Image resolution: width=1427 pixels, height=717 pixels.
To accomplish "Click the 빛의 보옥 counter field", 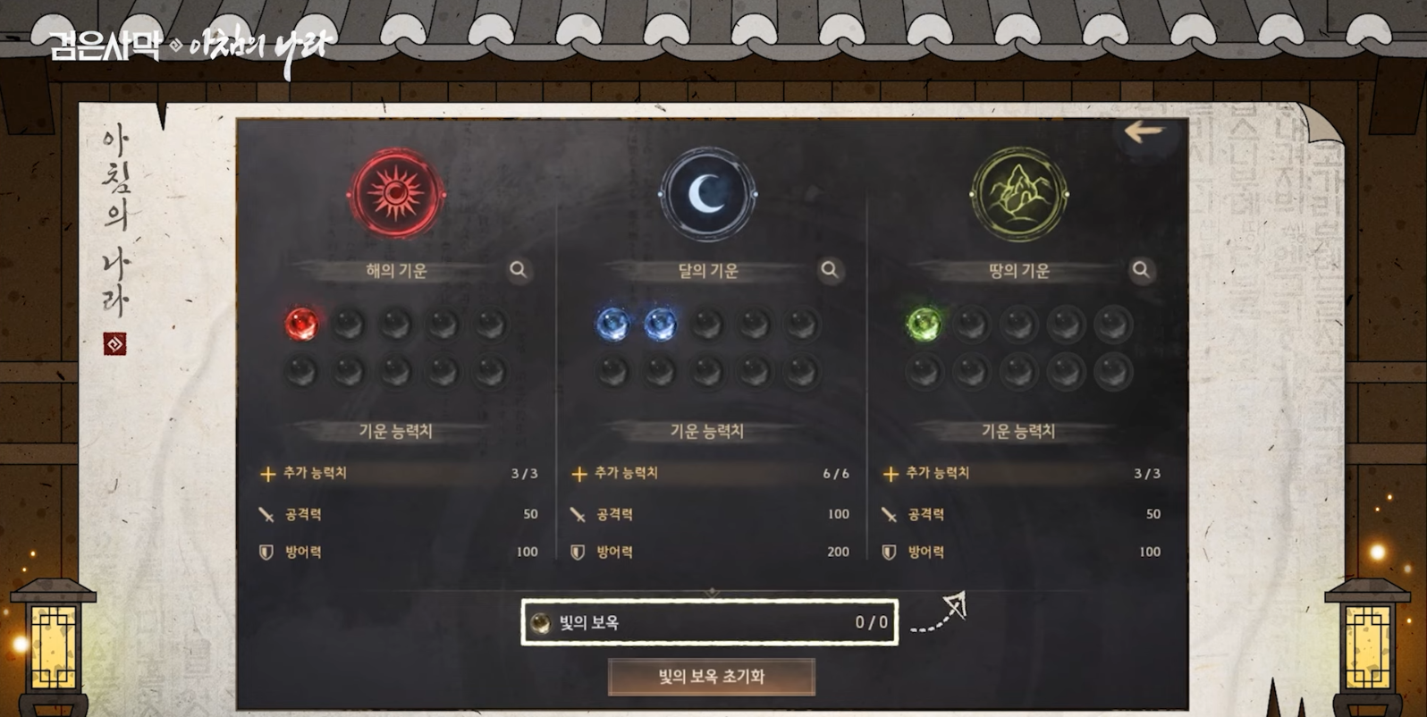I will 709,622.
